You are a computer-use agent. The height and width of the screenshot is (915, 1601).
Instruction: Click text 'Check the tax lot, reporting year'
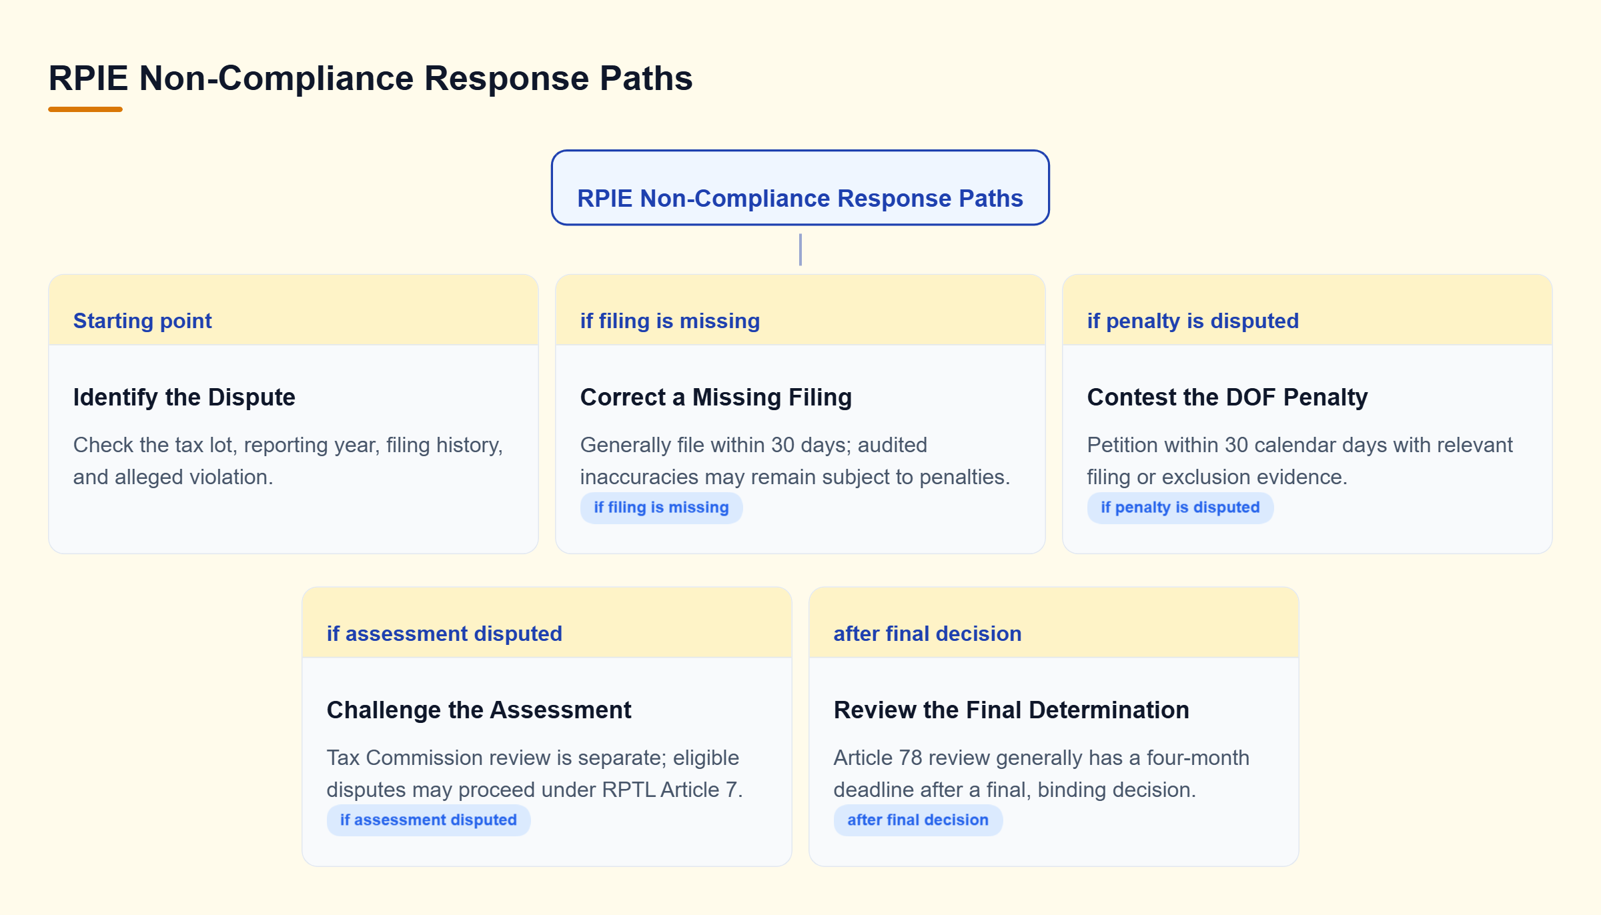point(227,445)
